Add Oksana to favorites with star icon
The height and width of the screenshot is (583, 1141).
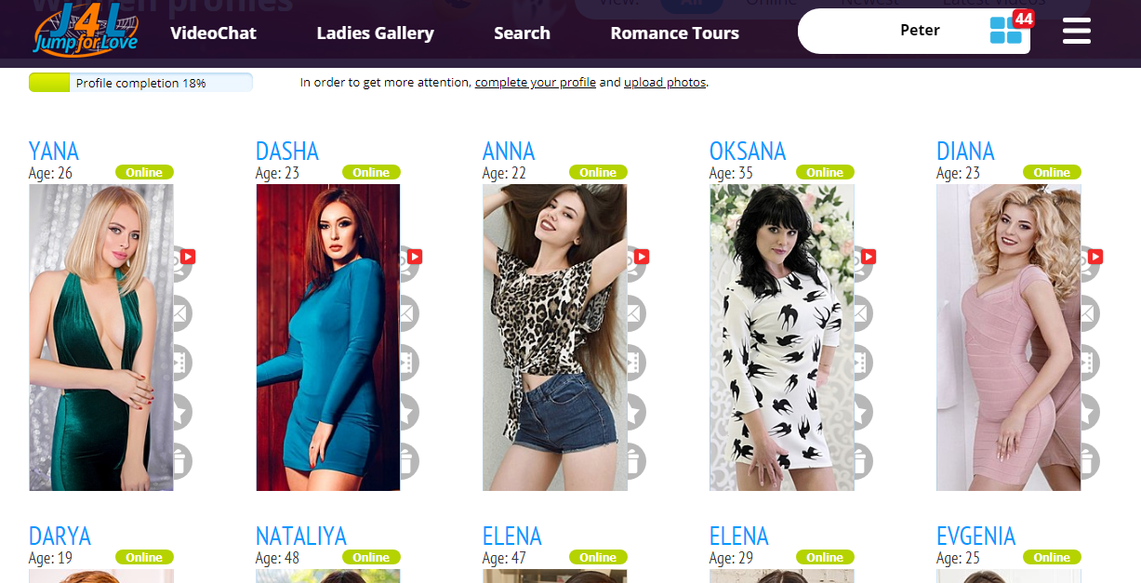click(864, 412)
